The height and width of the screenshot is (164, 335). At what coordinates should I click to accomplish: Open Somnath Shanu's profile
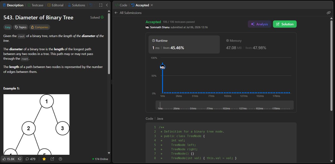(x=160, y=27)
